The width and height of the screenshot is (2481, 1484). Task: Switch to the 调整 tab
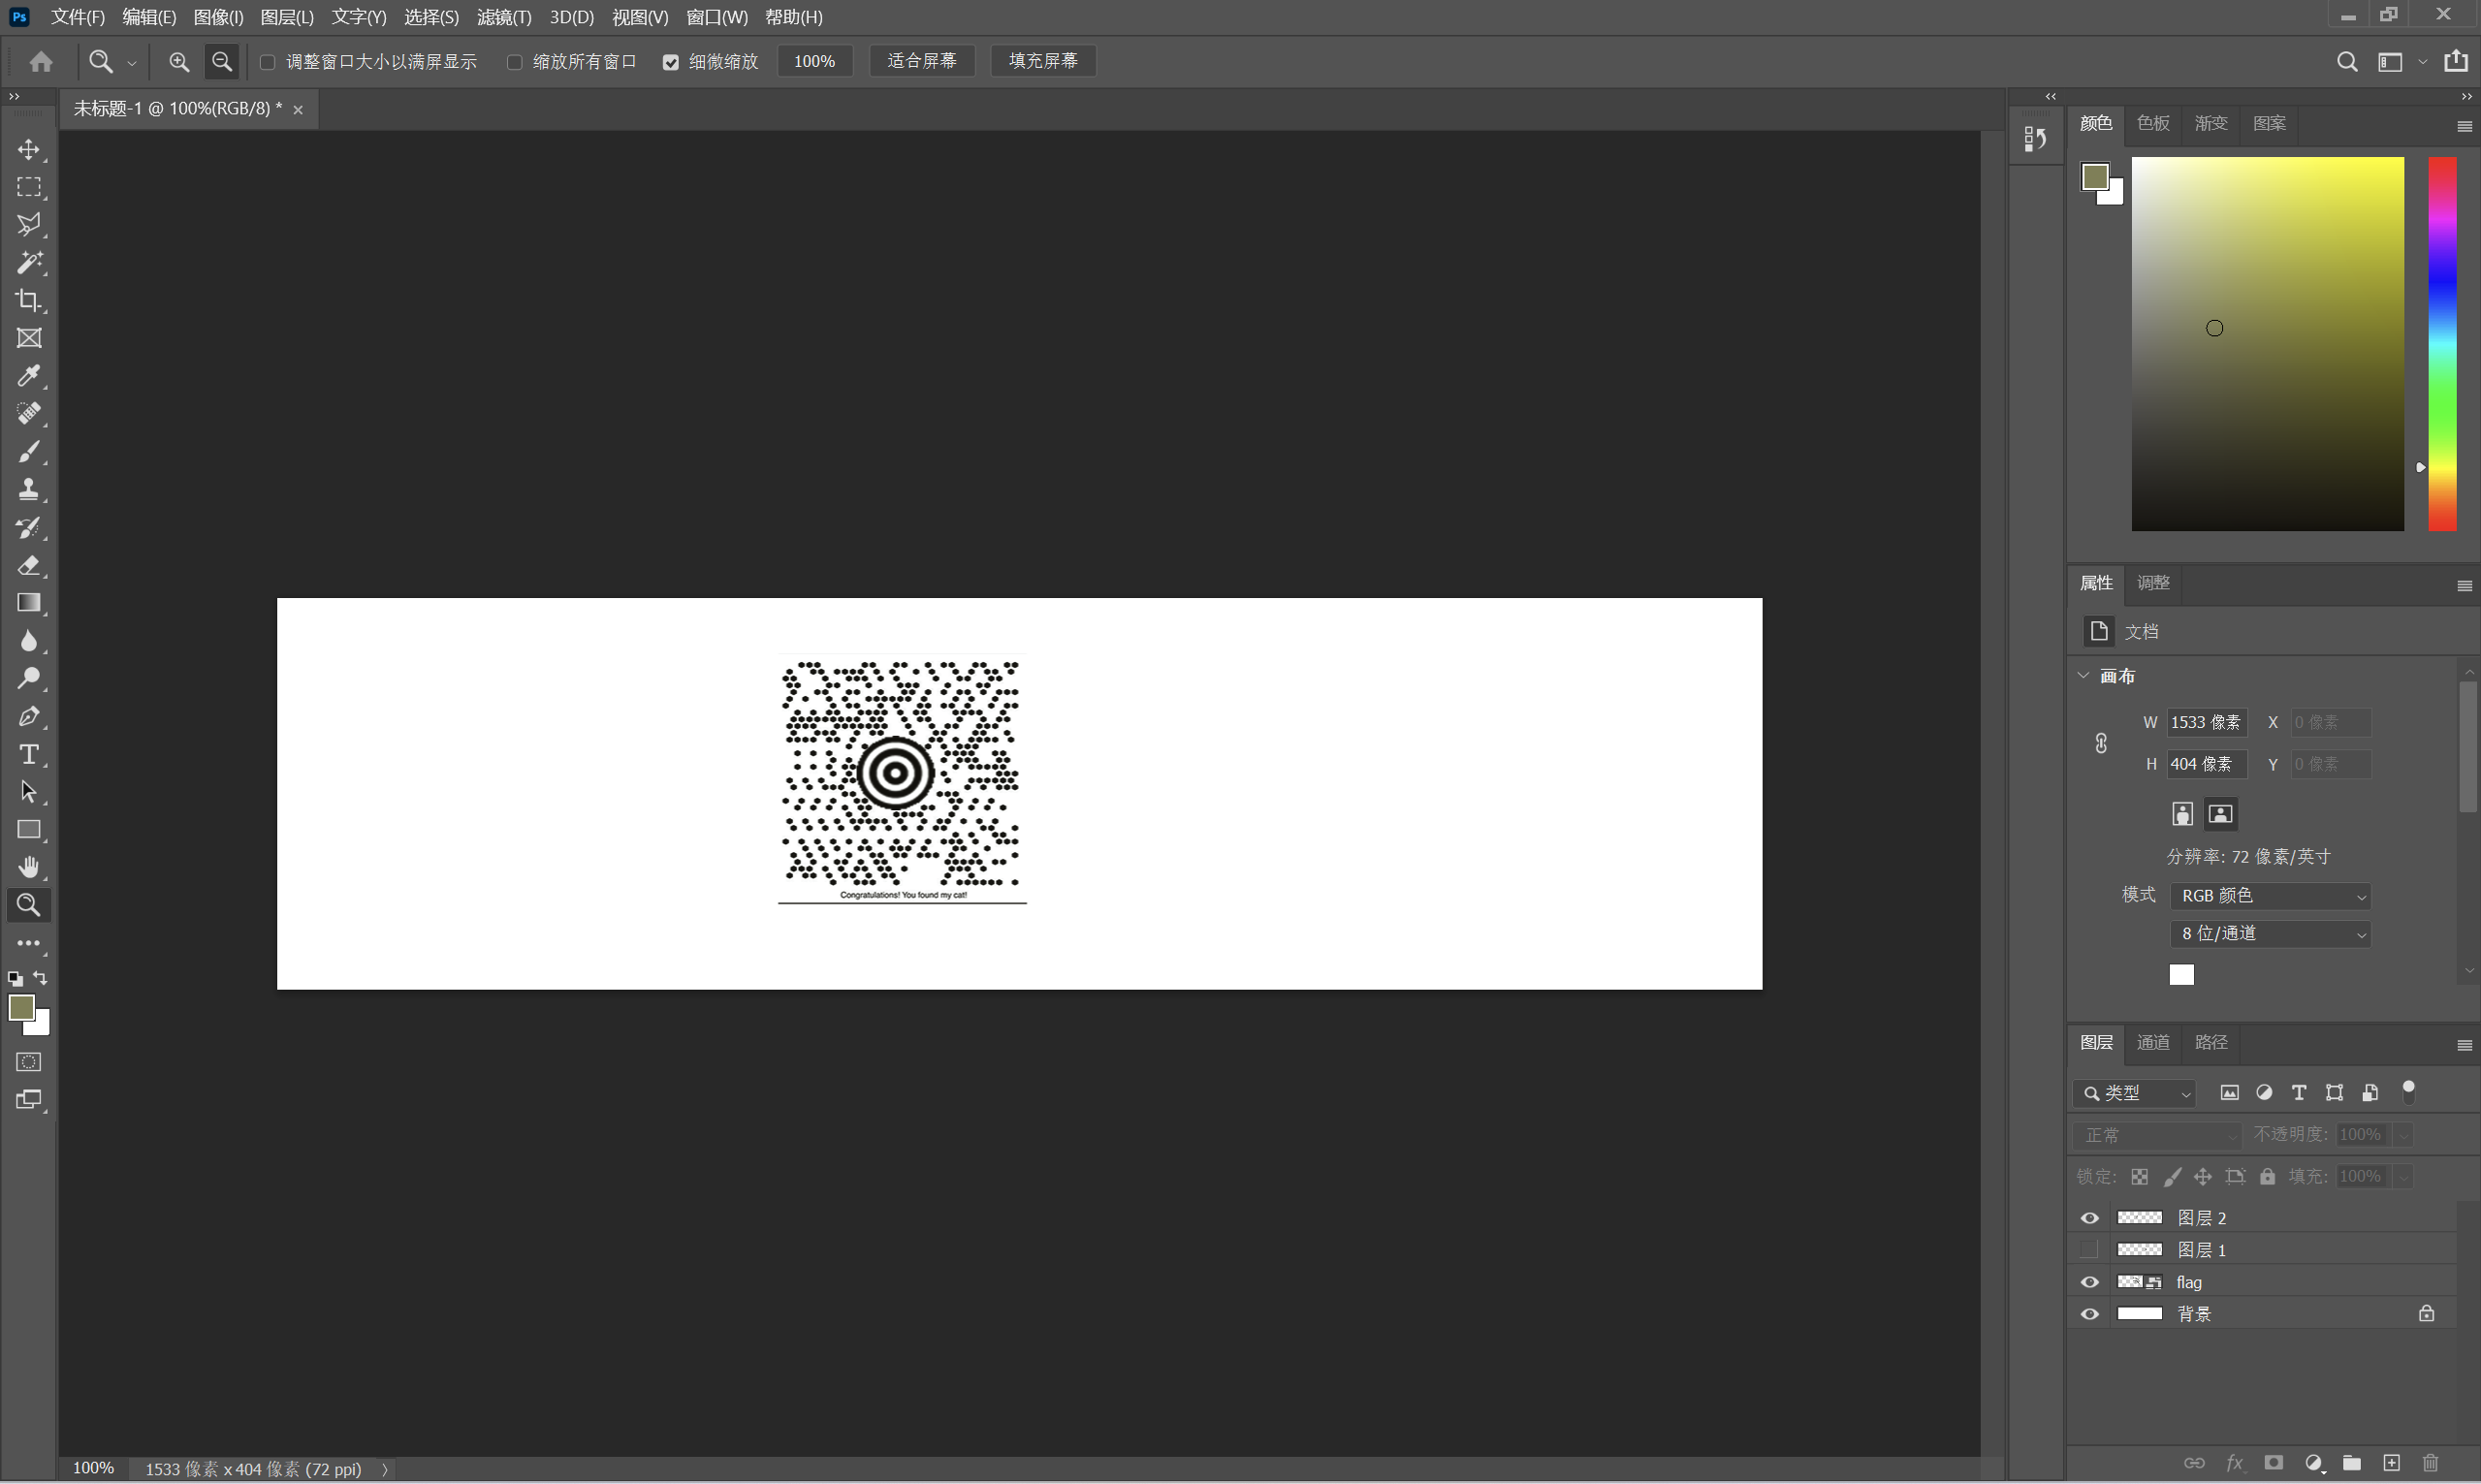tap(2153, 582)
